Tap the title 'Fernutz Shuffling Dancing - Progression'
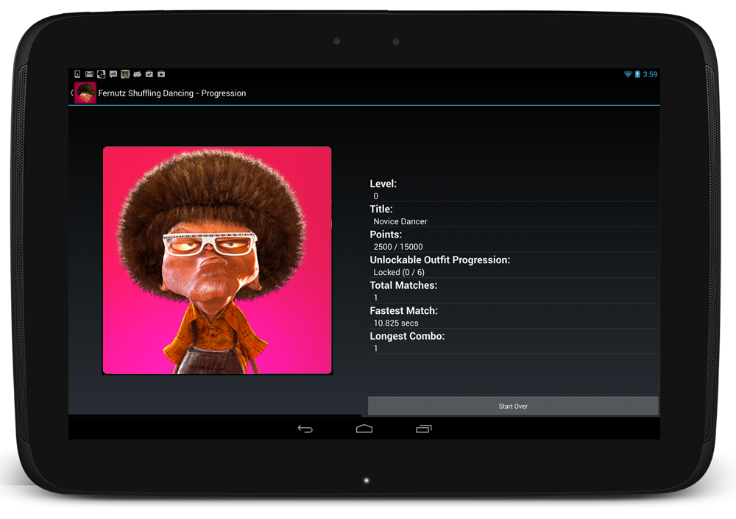Image resolution: width=736 pixels, height=519 pixels. pos(171,93)
